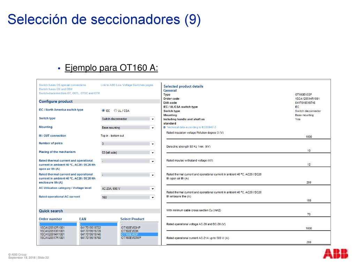Click the Configure product section header
The width and height of the screenshot is (357, 267).
point(99,102)
